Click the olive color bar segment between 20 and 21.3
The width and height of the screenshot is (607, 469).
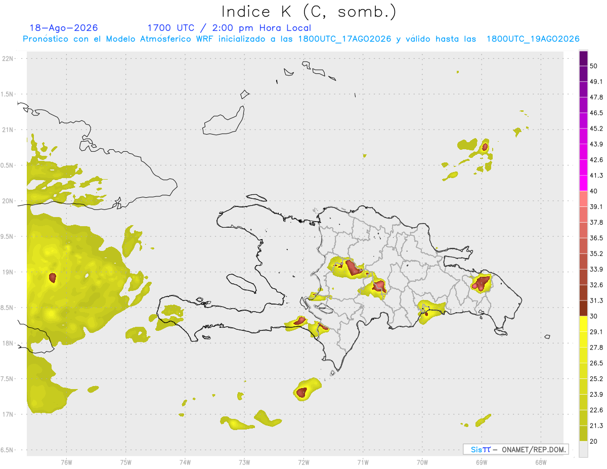[584, 434]
